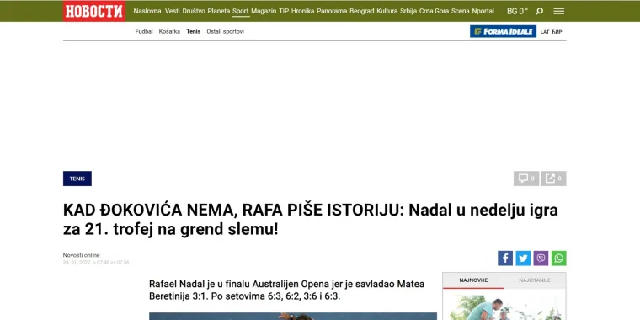Open the Forma Ideale banner

503,31
